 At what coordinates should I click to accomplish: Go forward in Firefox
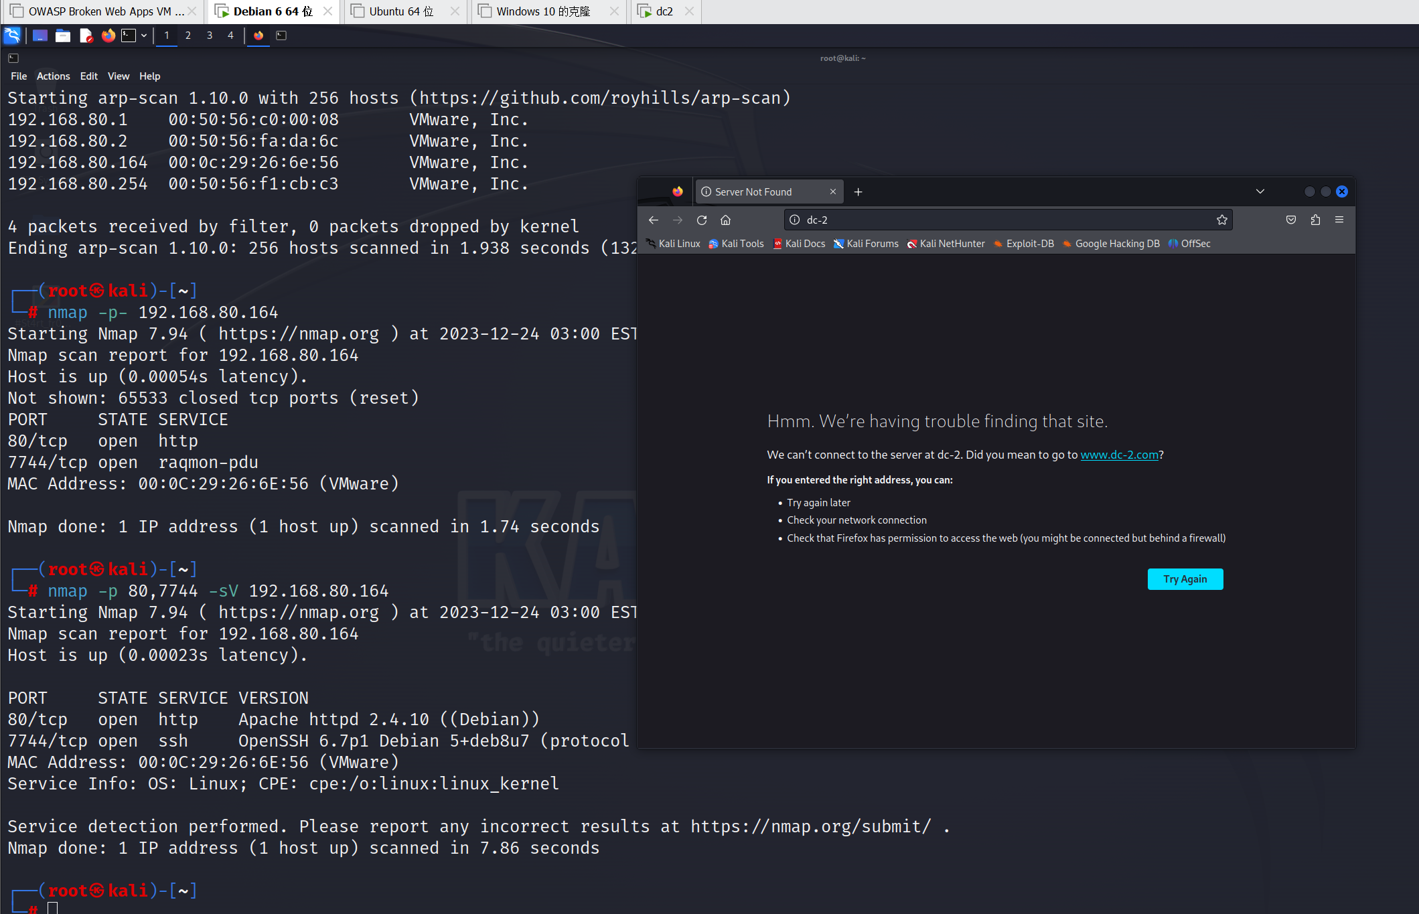(678, 220)
